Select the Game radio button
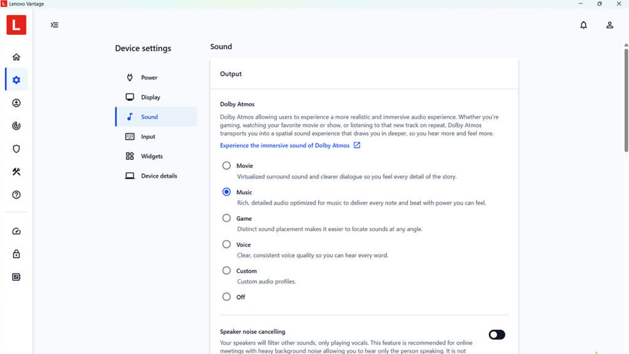Image resolution: width=629 pixels, height=354 pixels. point(227,218)
